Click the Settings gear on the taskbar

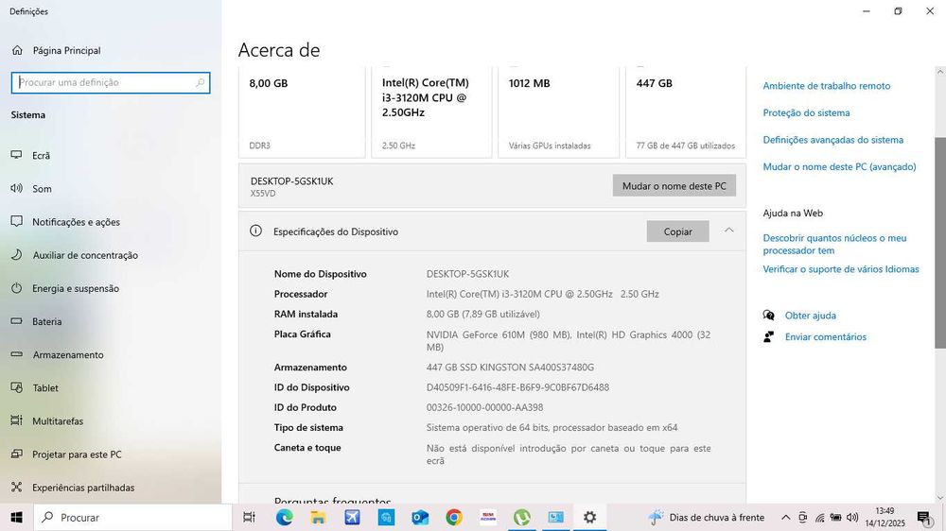(x=589, y=517)
